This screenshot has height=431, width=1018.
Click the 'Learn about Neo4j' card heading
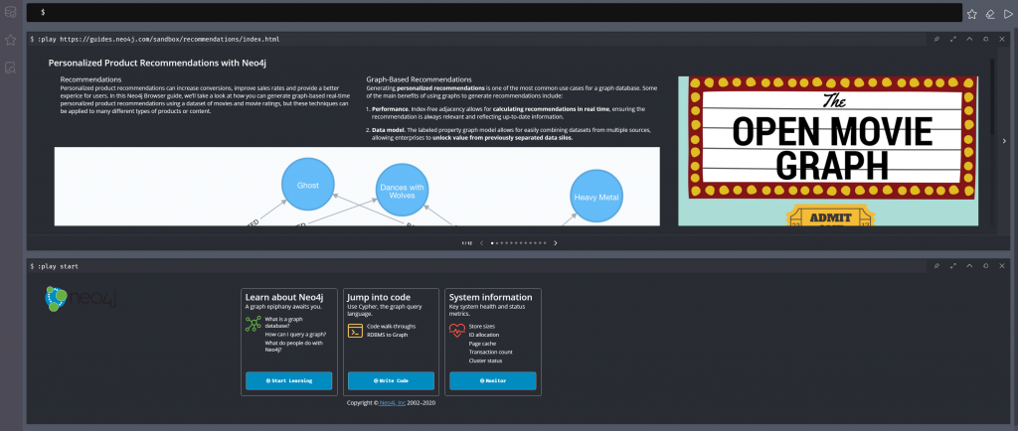pos(284,297)
